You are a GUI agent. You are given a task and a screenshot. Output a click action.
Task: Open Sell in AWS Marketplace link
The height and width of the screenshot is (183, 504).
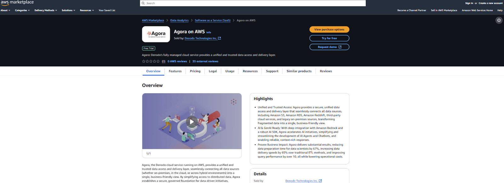click(444, 10)
